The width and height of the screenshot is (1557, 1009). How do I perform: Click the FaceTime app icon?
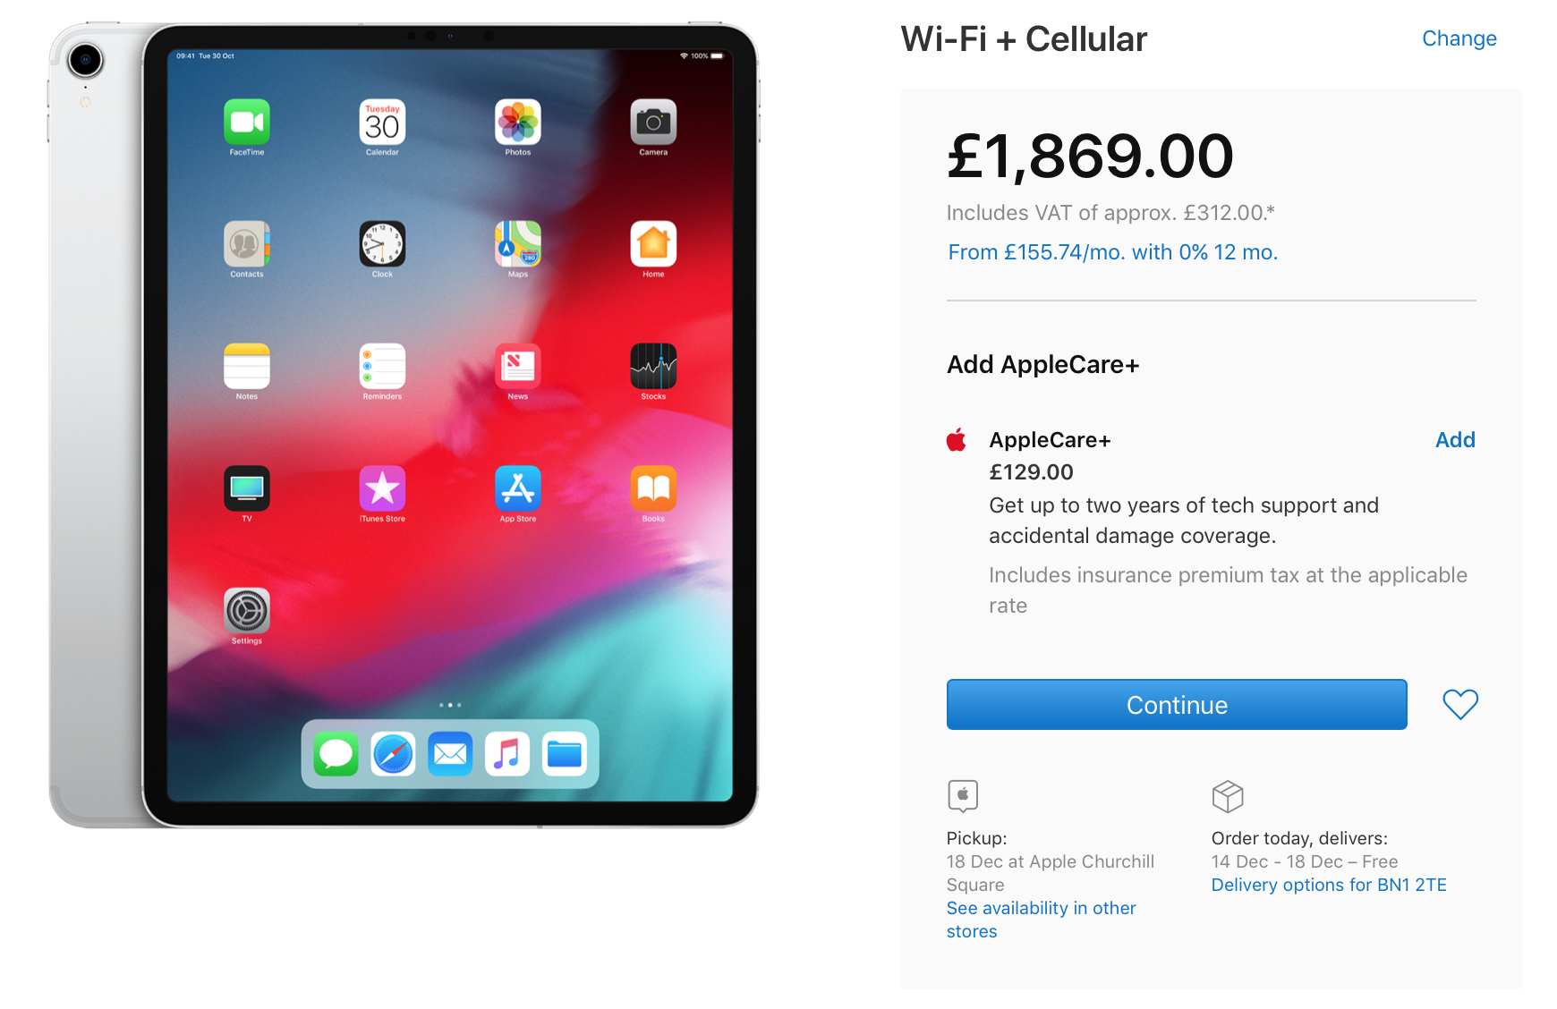pyautogui.click(x=247, y=122)
